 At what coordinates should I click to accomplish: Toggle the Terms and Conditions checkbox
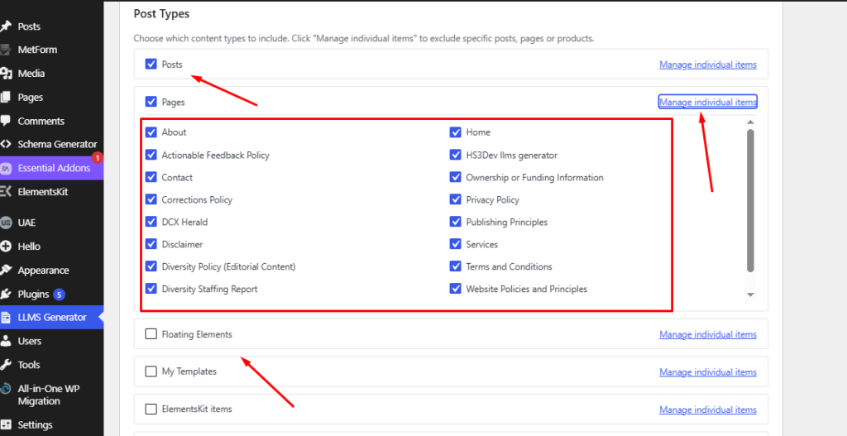point(456,266)
